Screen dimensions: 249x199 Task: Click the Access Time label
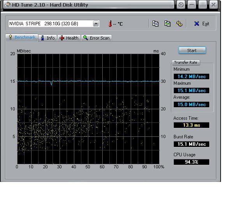(x=186, y=118)
